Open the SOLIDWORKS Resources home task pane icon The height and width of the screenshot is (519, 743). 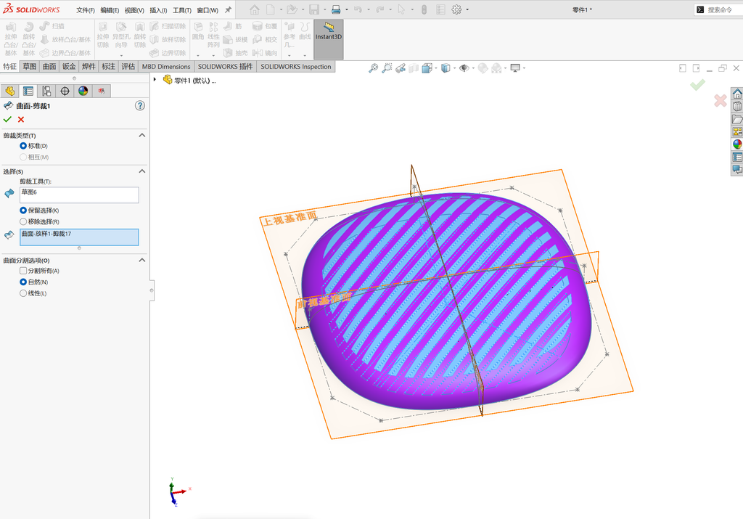(737, 94)
